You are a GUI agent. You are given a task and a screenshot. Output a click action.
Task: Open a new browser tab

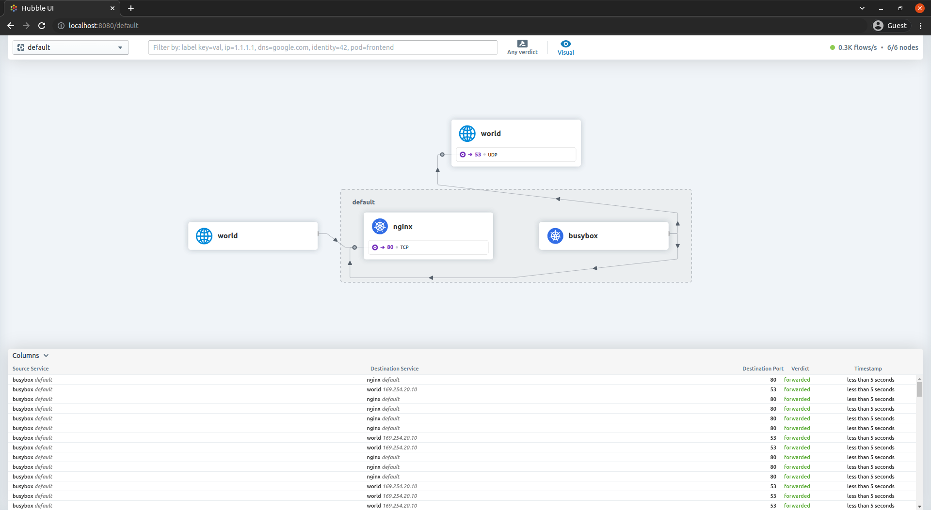click(131, 8)
